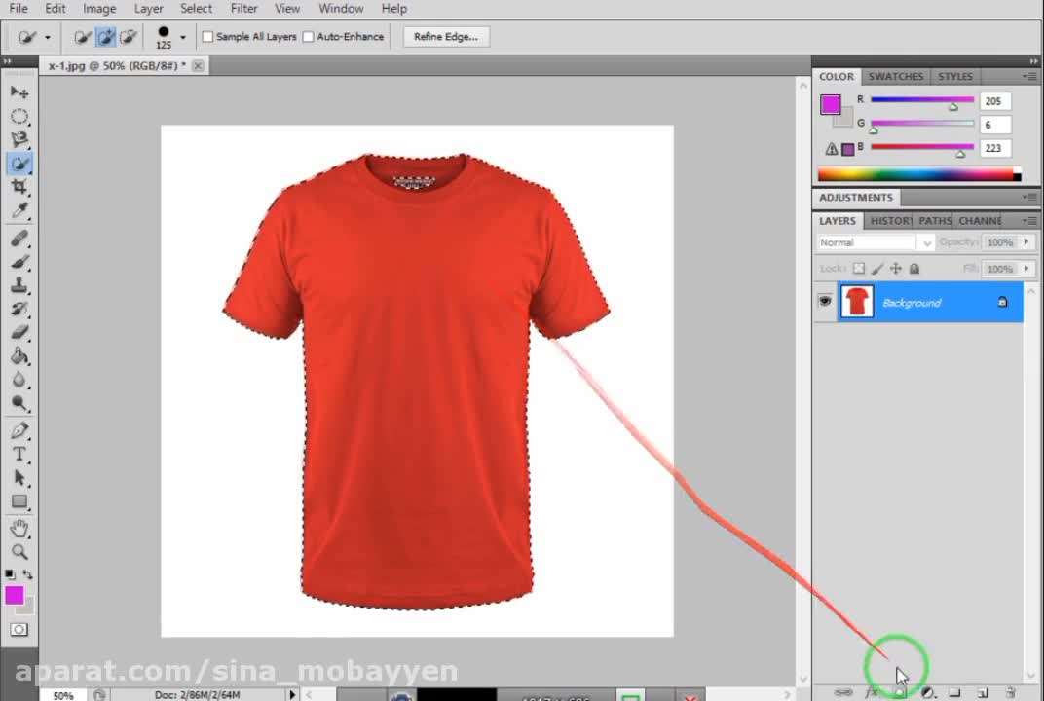Image resolution: width=1044 pixels, height=701 pixels.
Task: Expand the layer Opacity dropdown
Action: (x=1019, y=242)
